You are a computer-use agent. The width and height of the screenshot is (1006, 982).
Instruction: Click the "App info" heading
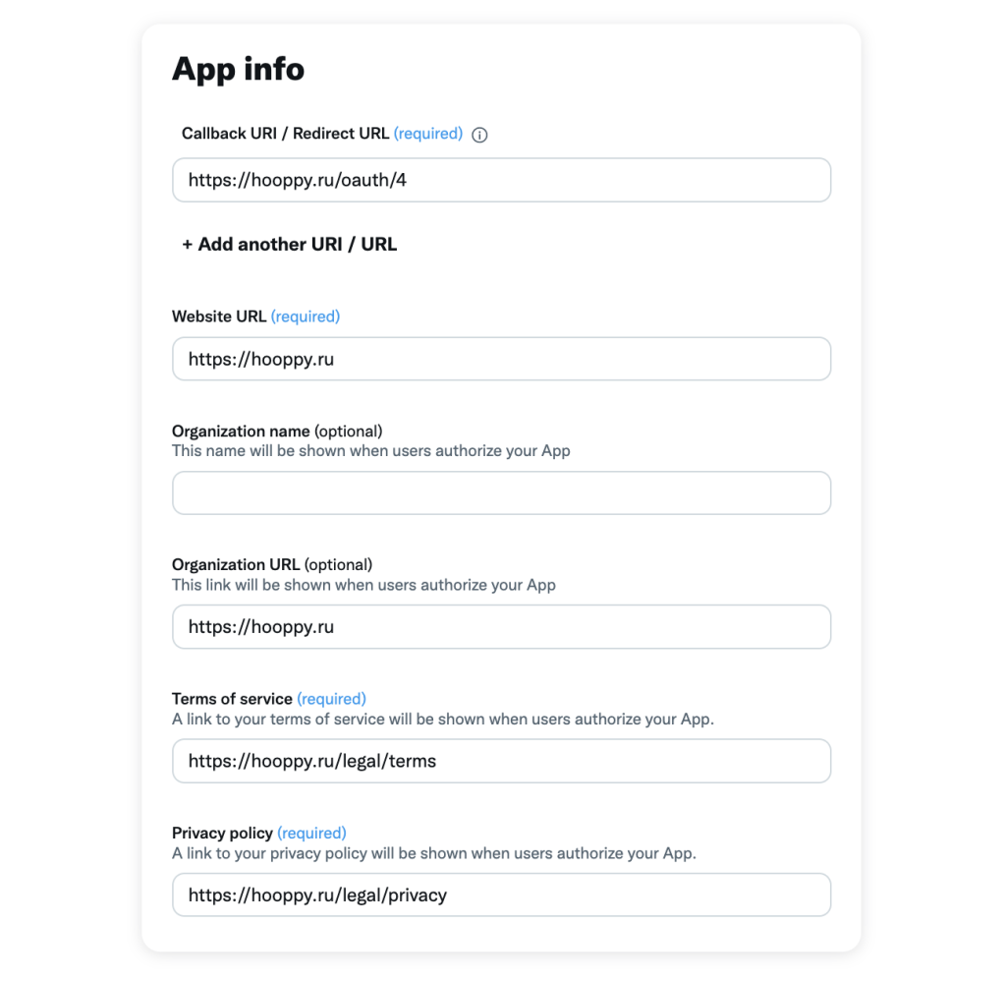click(239, 70)
